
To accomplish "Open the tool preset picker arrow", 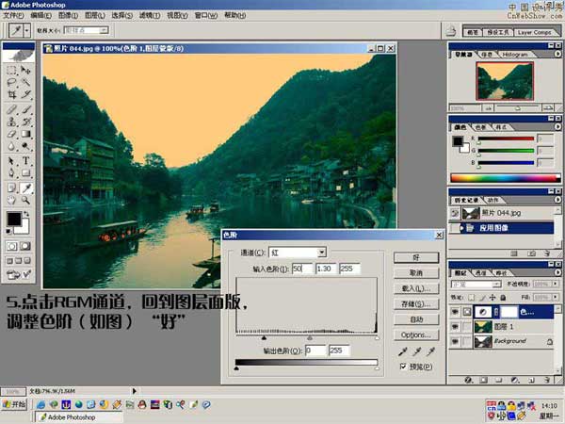I will click(x=27, y=31).
